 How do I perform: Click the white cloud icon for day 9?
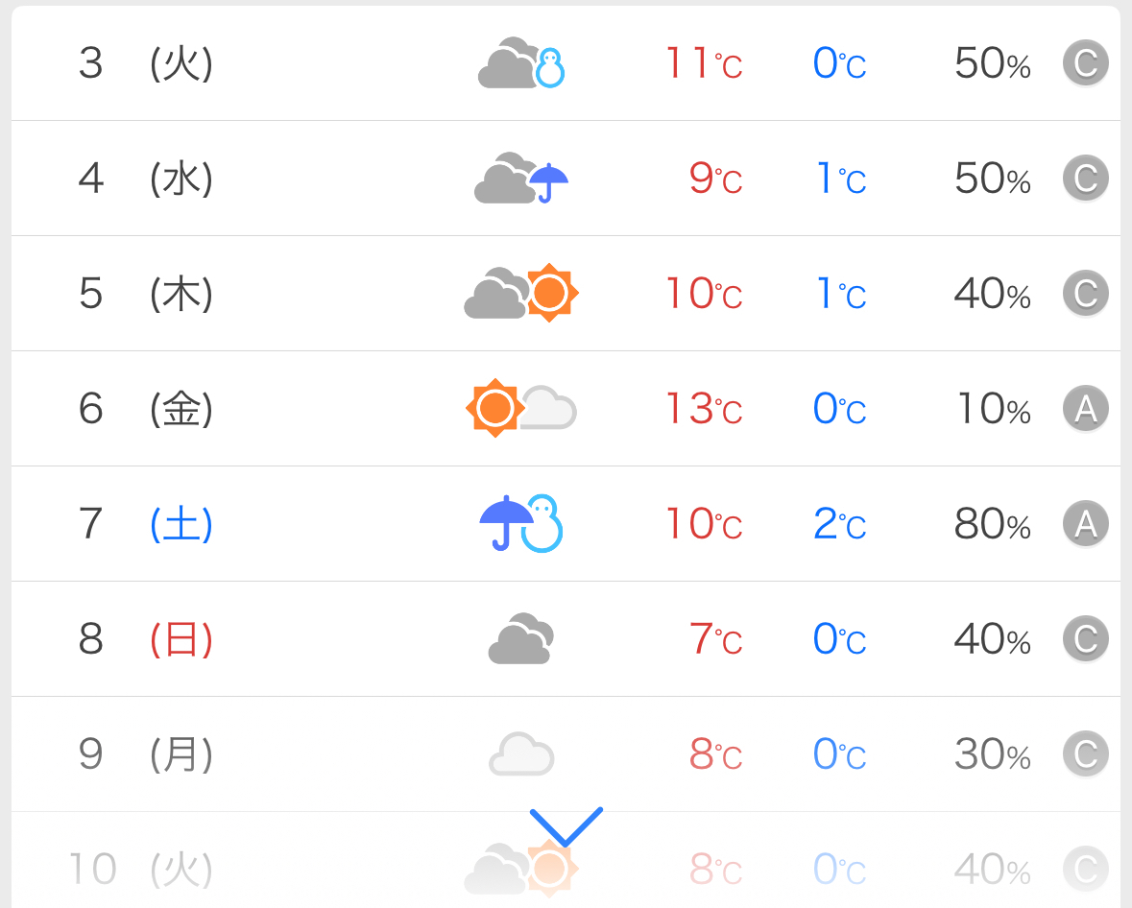[x=521, y=754]
